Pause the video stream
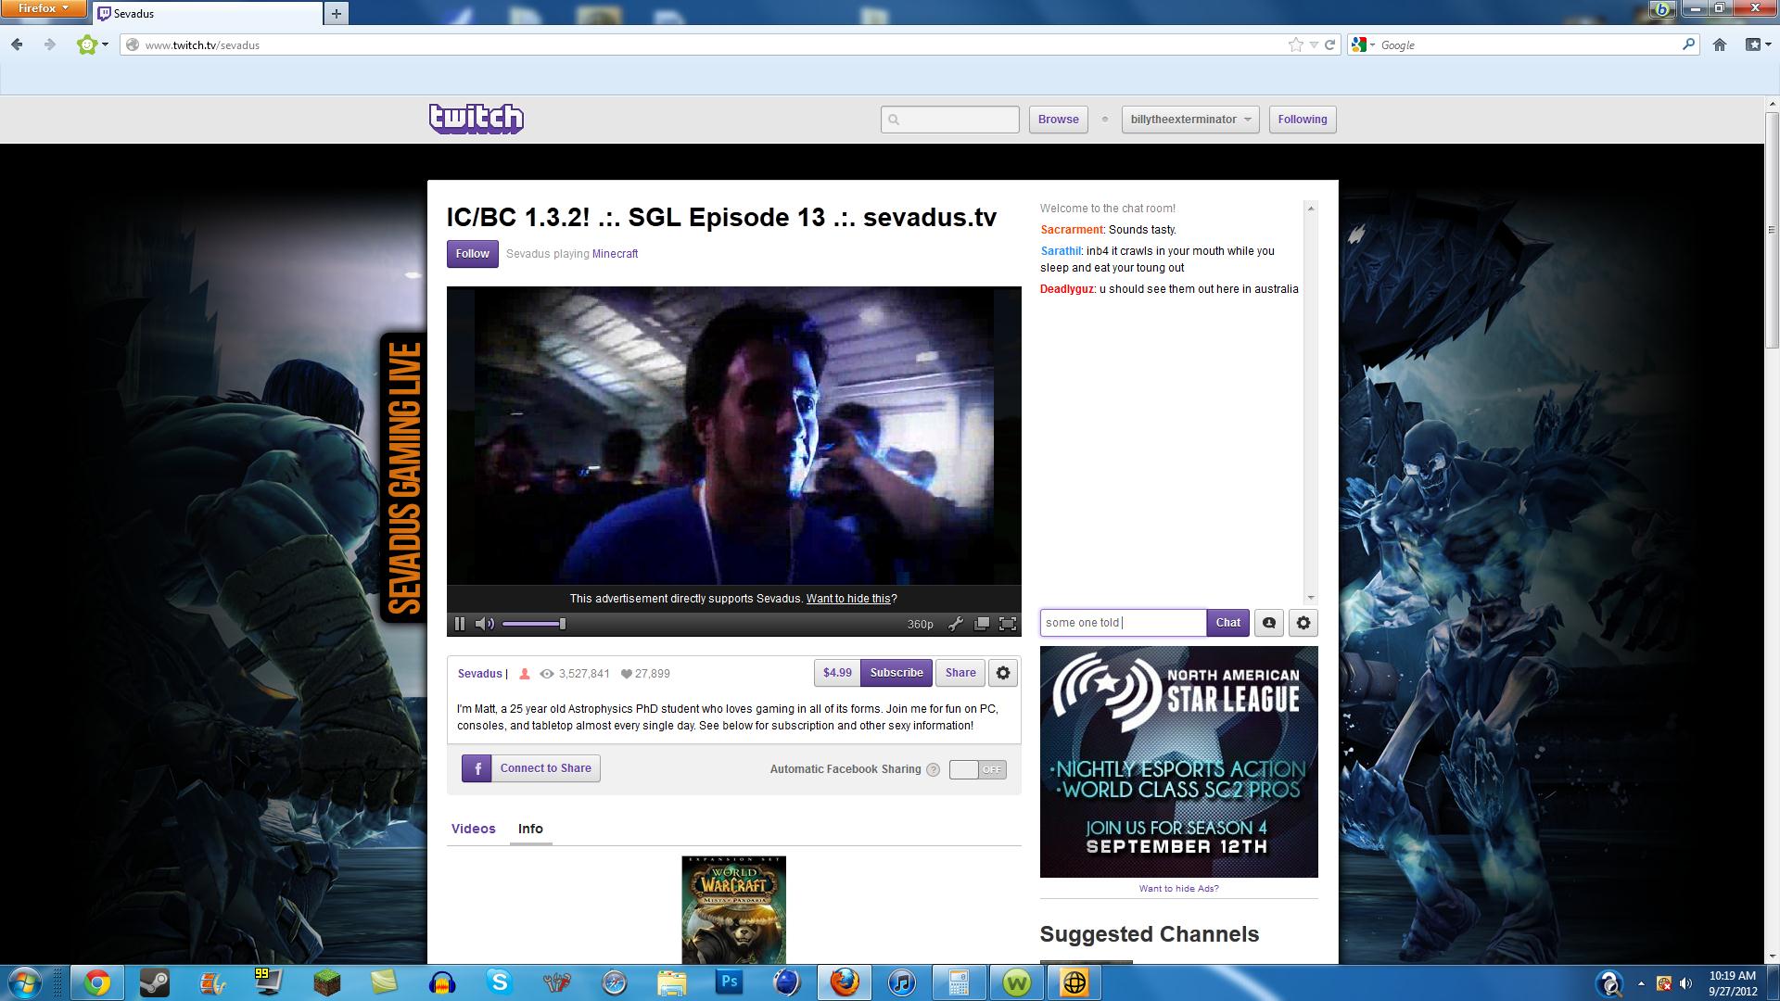This screenshot has height=1001, width=1780. 460,624
